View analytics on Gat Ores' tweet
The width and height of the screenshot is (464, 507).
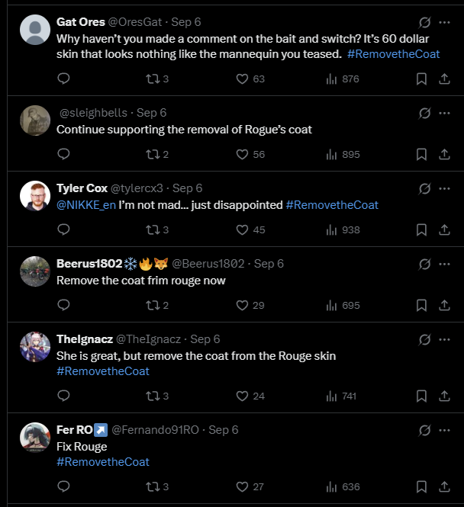point(331,79)
